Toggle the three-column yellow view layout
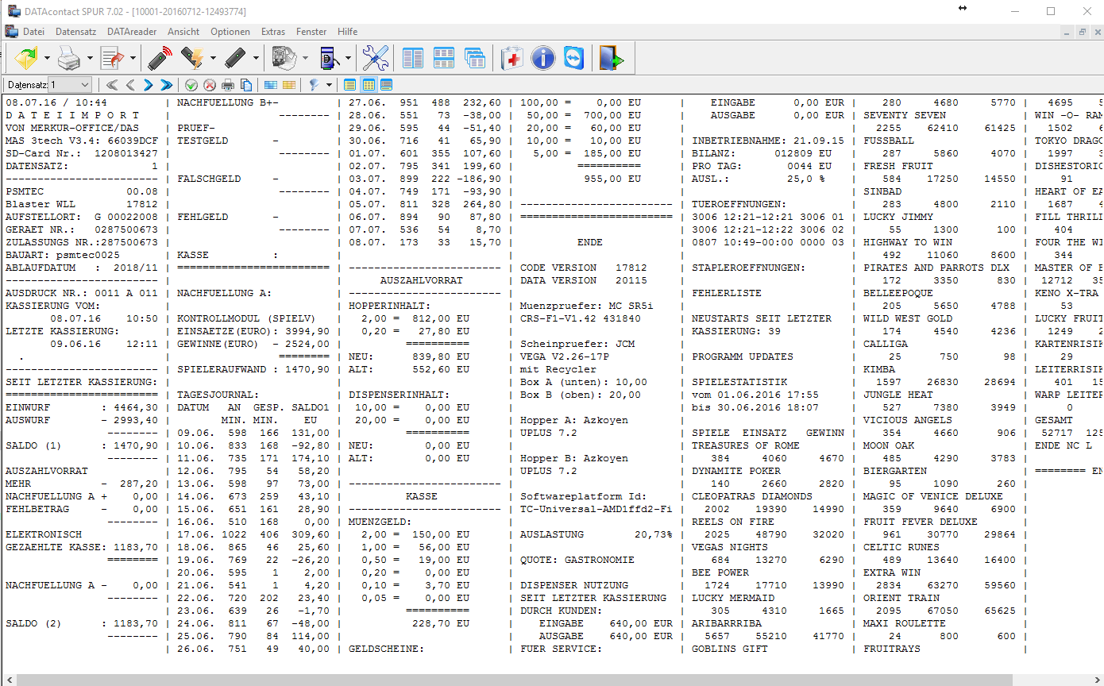Viewport: 1104px width, 686px height. click(369, 85)
